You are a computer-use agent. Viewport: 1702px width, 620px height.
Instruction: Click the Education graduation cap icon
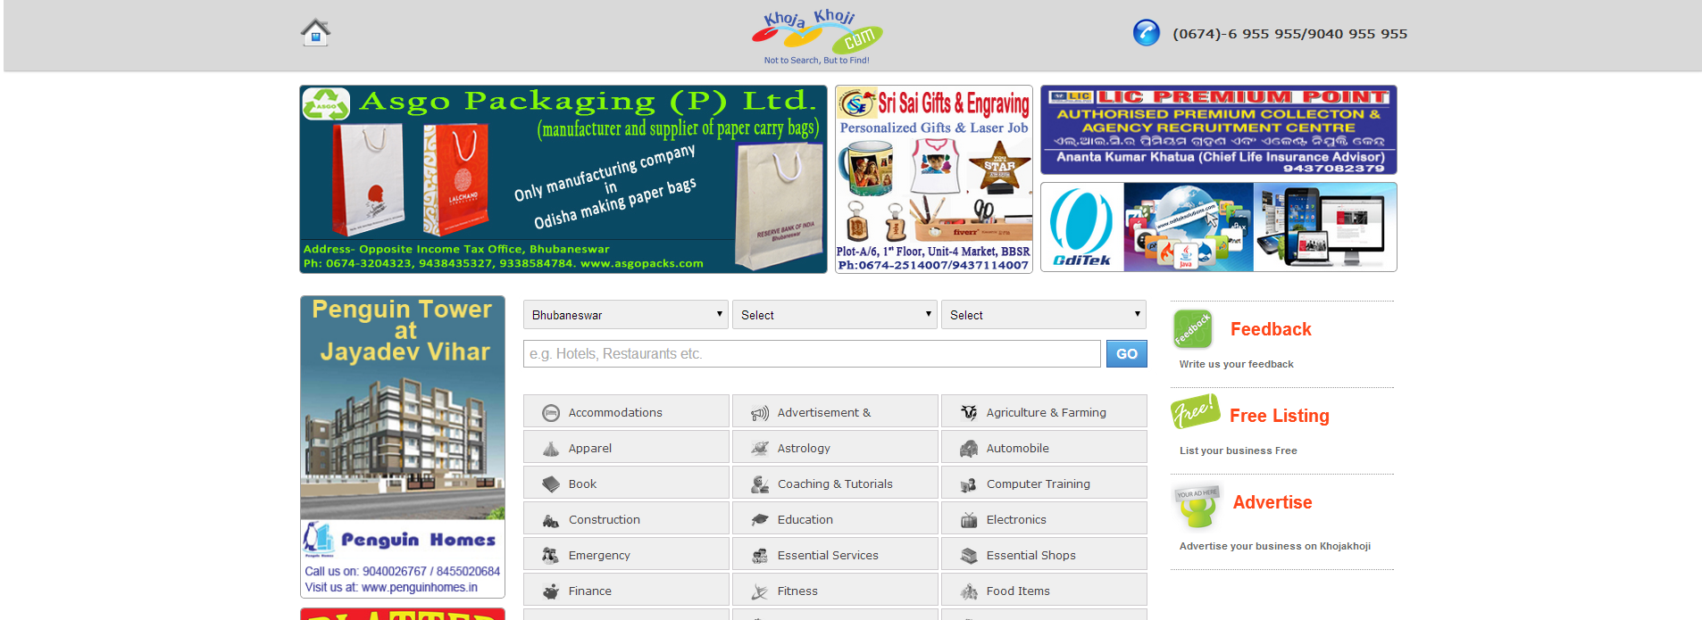[760, 520]
